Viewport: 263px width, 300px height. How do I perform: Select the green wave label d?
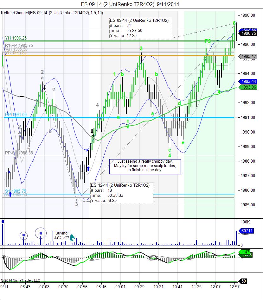(179, 103)
